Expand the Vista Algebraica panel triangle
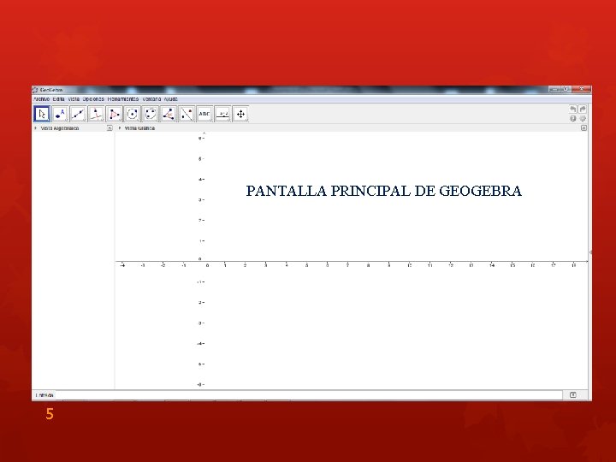 (x=35, y=128)
